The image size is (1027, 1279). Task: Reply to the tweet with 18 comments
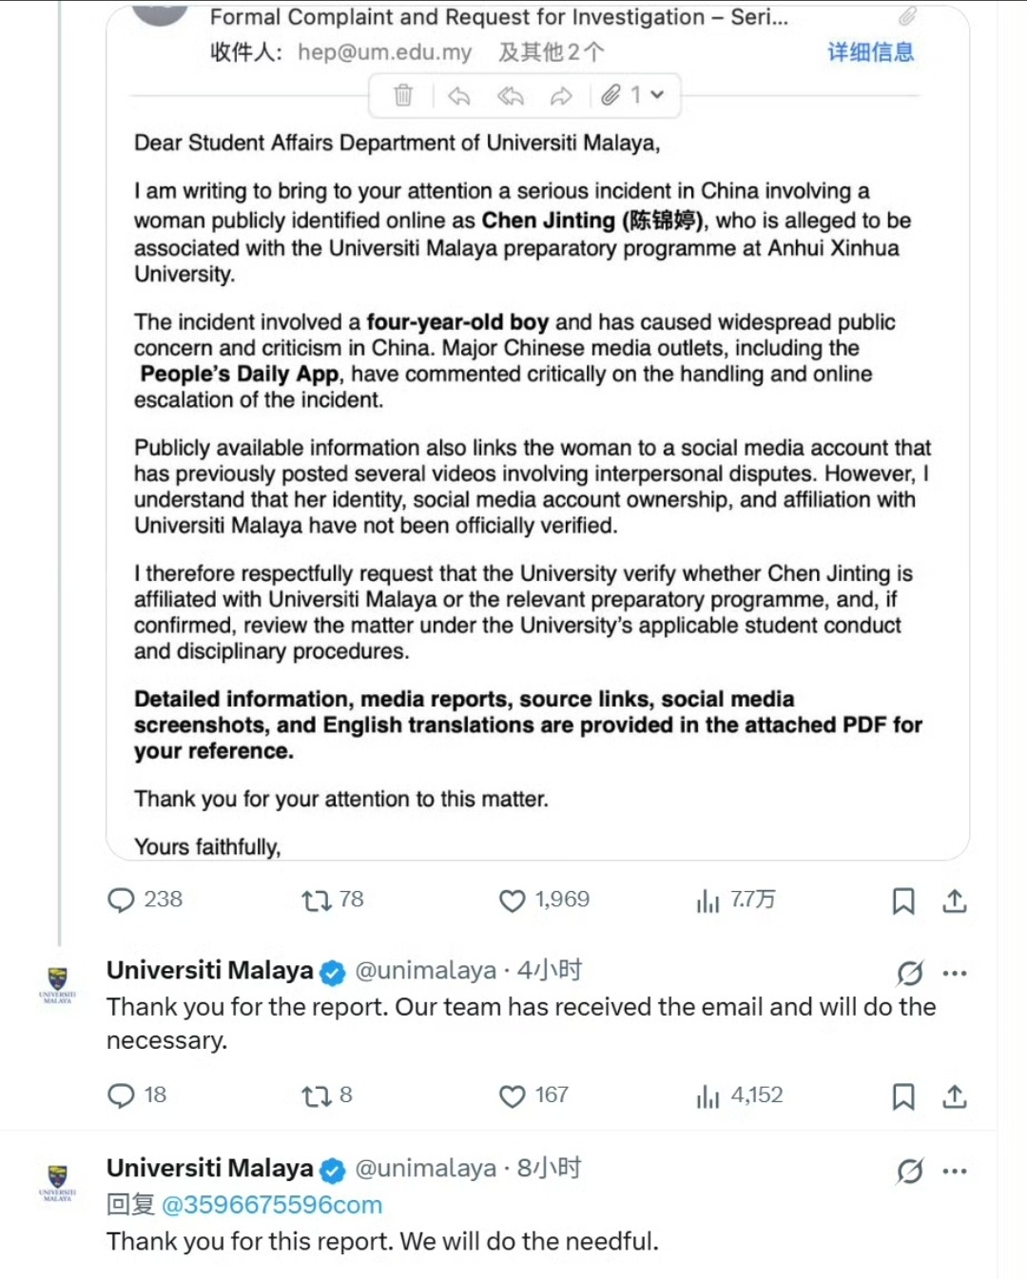(137, 1095)
